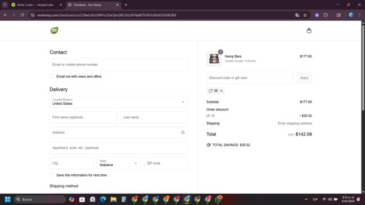Remove the applied 35 discount code
The height and width of the screenshot is (205, 365).
(221, 91)
